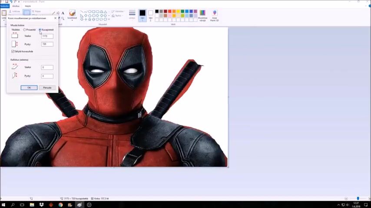Select the diagonal line shape
This screenshot has height=208, width=371.
pos(82,12)
